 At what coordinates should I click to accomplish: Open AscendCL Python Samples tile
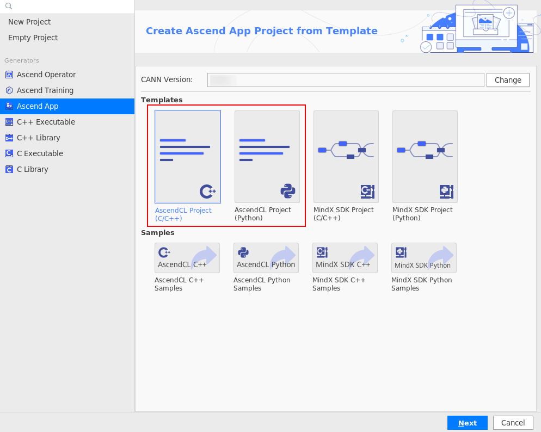pos(266,258)
